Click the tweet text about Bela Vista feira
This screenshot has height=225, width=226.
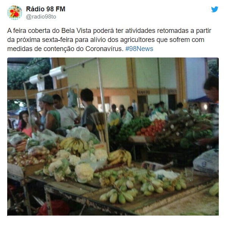click(109, 40)
